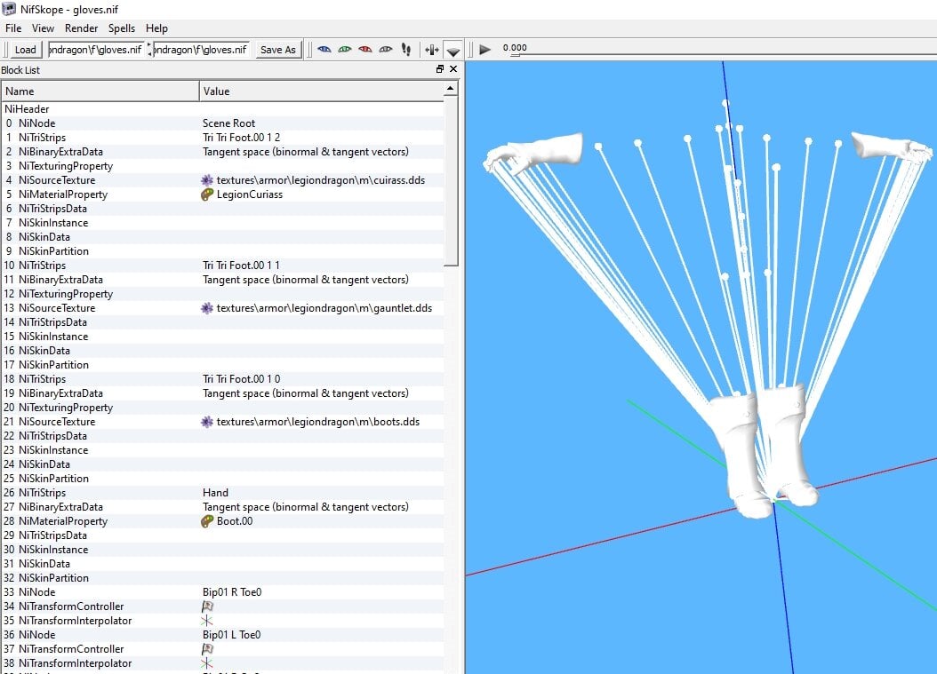Click the texture flower icon for boots.dds
This screenshot has height=674, width=937.
pos(207,422)
